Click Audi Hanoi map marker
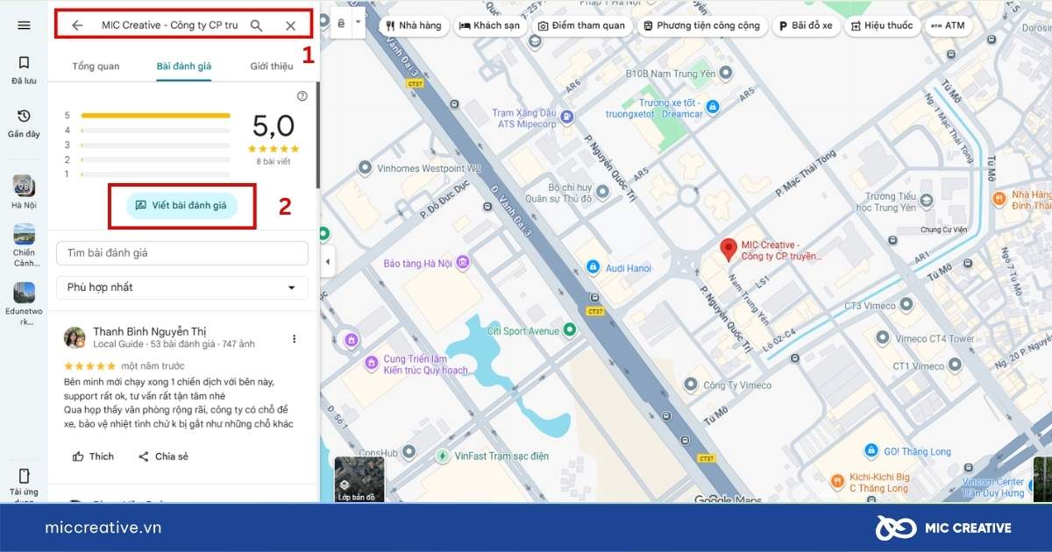This screenshot has height=552, width=1052. point(593,267)
